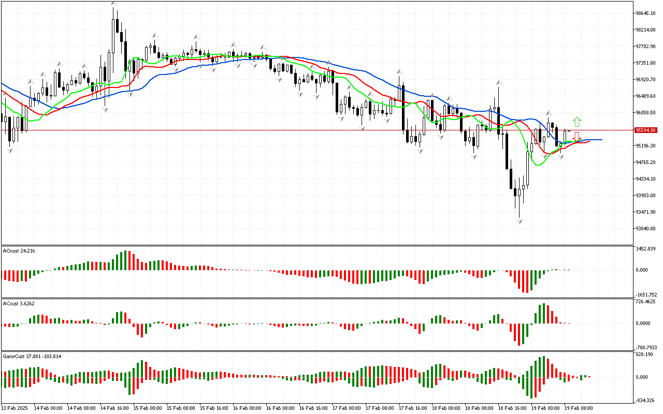
Task: Click the 15 Feb 08:00 time label
Action: pos(181,408)
